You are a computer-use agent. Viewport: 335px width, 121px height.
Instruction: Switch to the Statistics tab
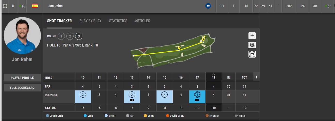(118, 21)
